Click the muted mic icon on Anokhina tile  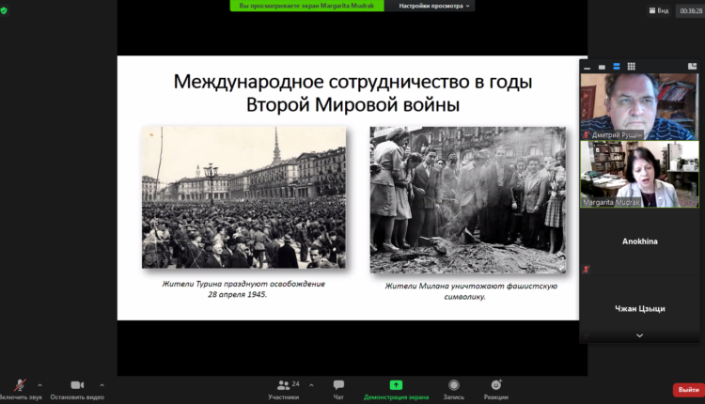(586, 270)
